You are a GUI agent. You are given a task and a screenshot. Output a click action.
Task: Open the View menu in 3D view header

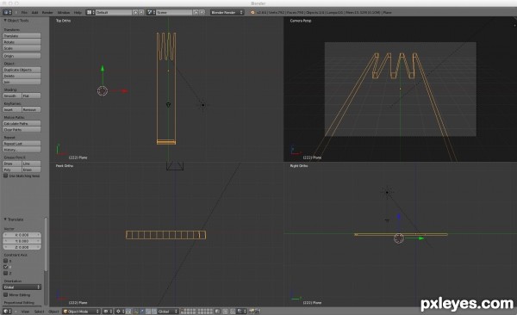coord(25,312)
